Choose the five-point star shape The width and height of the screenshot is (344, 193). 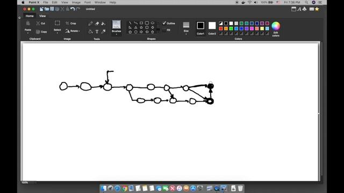tap(141, 27)
